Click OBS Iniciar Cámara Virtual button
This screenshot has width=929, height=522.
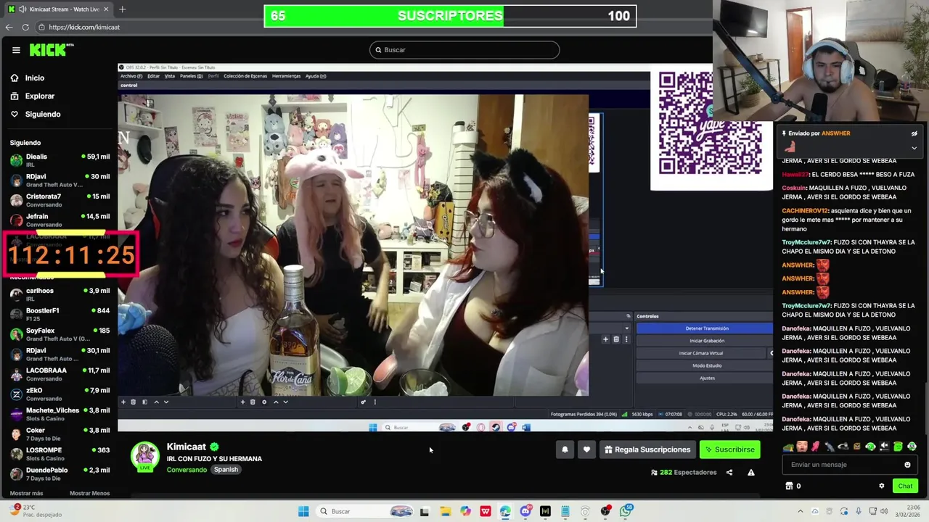point(700,353)
